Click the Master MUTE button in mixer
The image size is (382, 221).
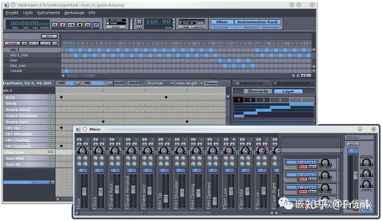pyautogui.click(x=352, y=144)
